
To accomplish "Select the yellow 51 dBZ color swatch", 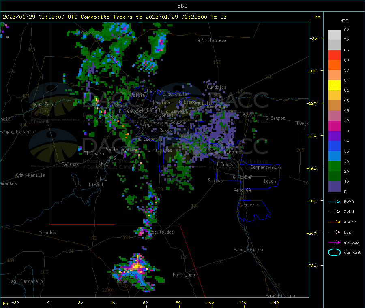I will click(334, 85).
